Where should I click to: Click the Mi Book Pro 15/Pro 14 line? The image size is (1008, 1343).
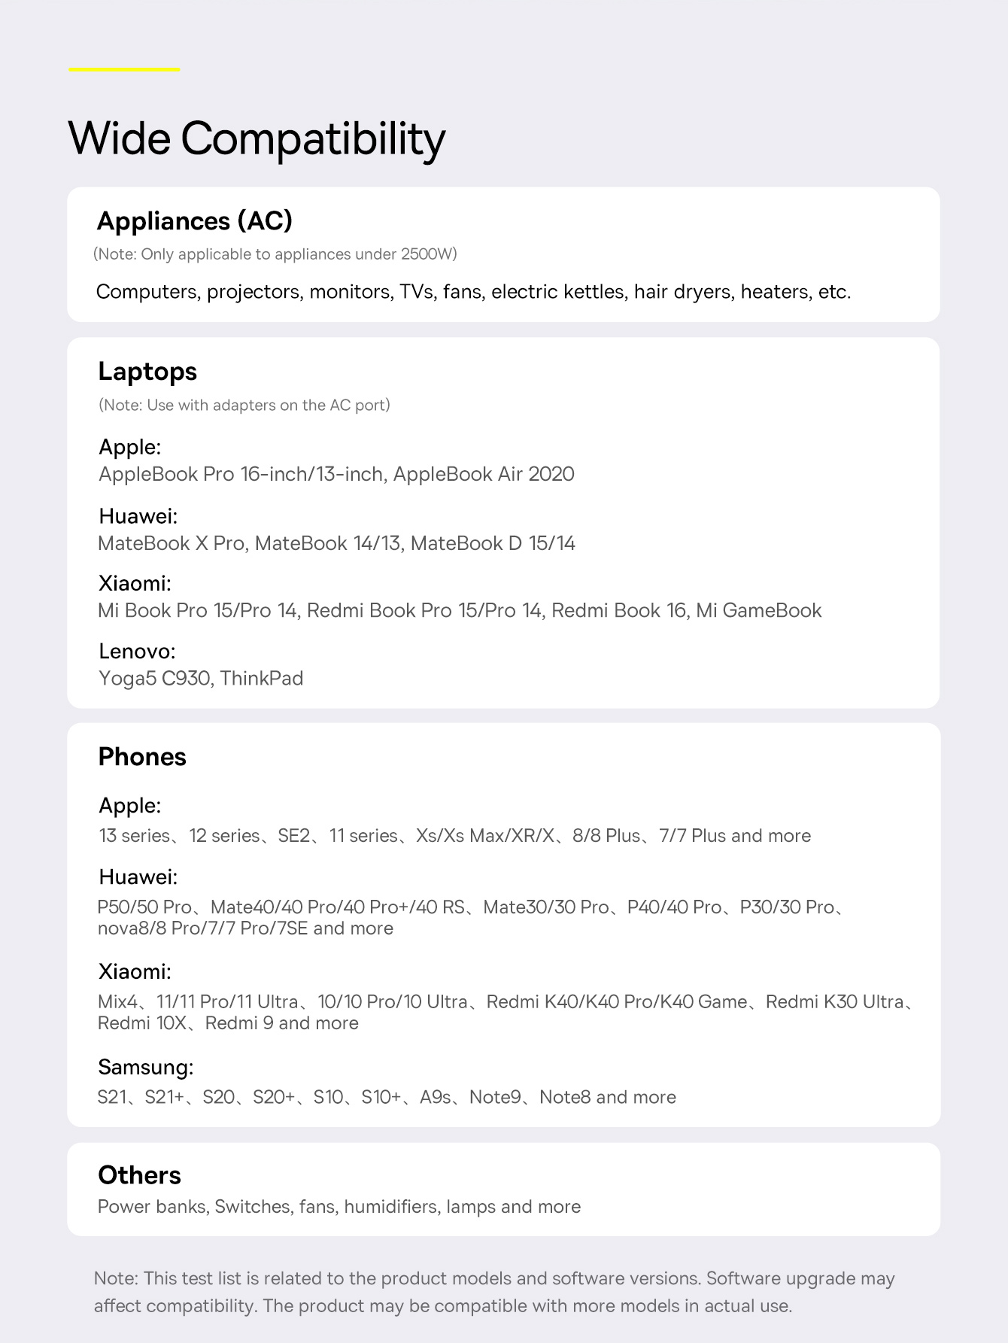(460, 610)
